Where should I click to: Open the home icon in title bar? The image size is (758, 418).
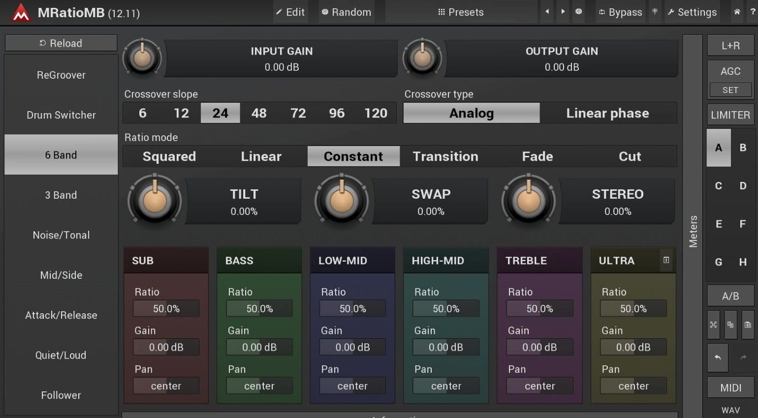tap(737, 12)
